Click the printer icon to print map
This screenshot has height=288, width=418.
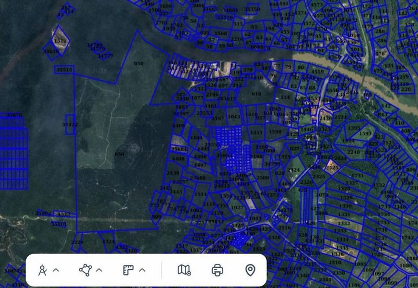click(217, 270)
